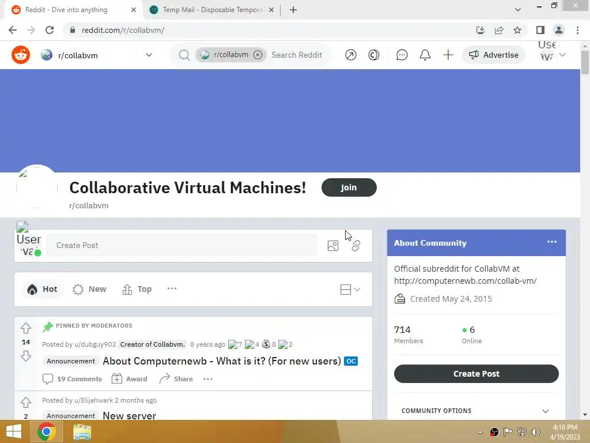
Task: Click Chrome in the taskbar
Action: pyautogui.click(x=46, y=431)
